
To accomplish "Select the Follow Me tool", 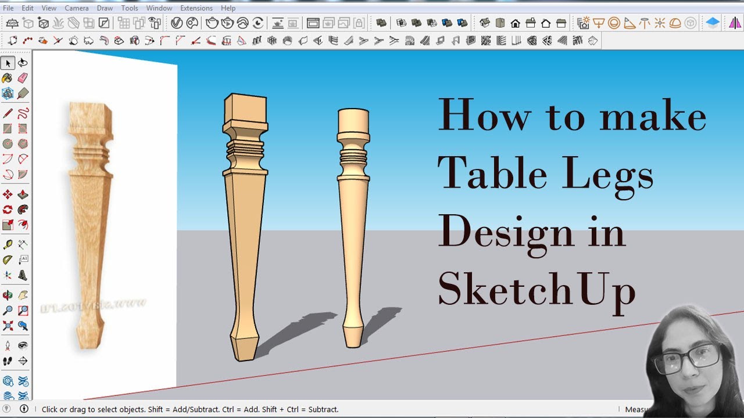I will (x=23, y=210).
